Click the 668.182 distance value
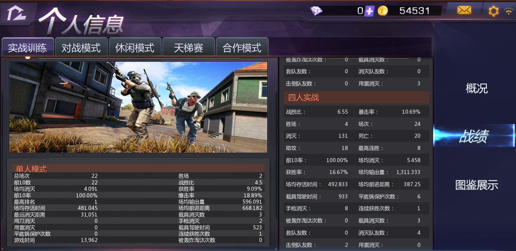This screenshot has width=516, height=251. click(x=252, y=208)
